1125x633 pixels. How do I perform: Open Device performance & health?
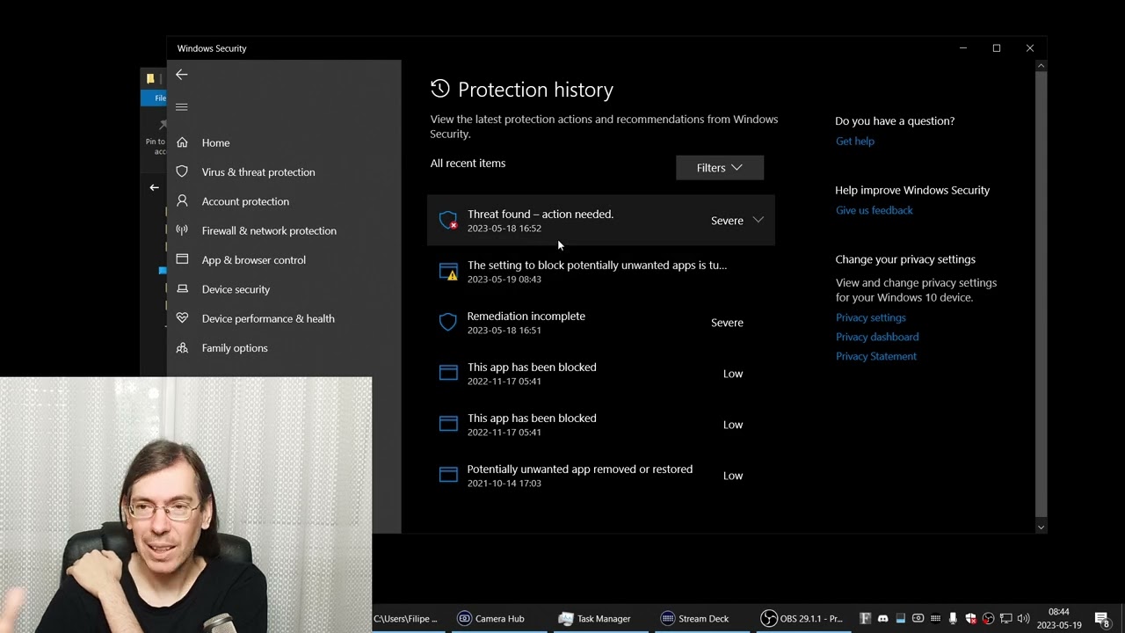(x=268, y=318)
